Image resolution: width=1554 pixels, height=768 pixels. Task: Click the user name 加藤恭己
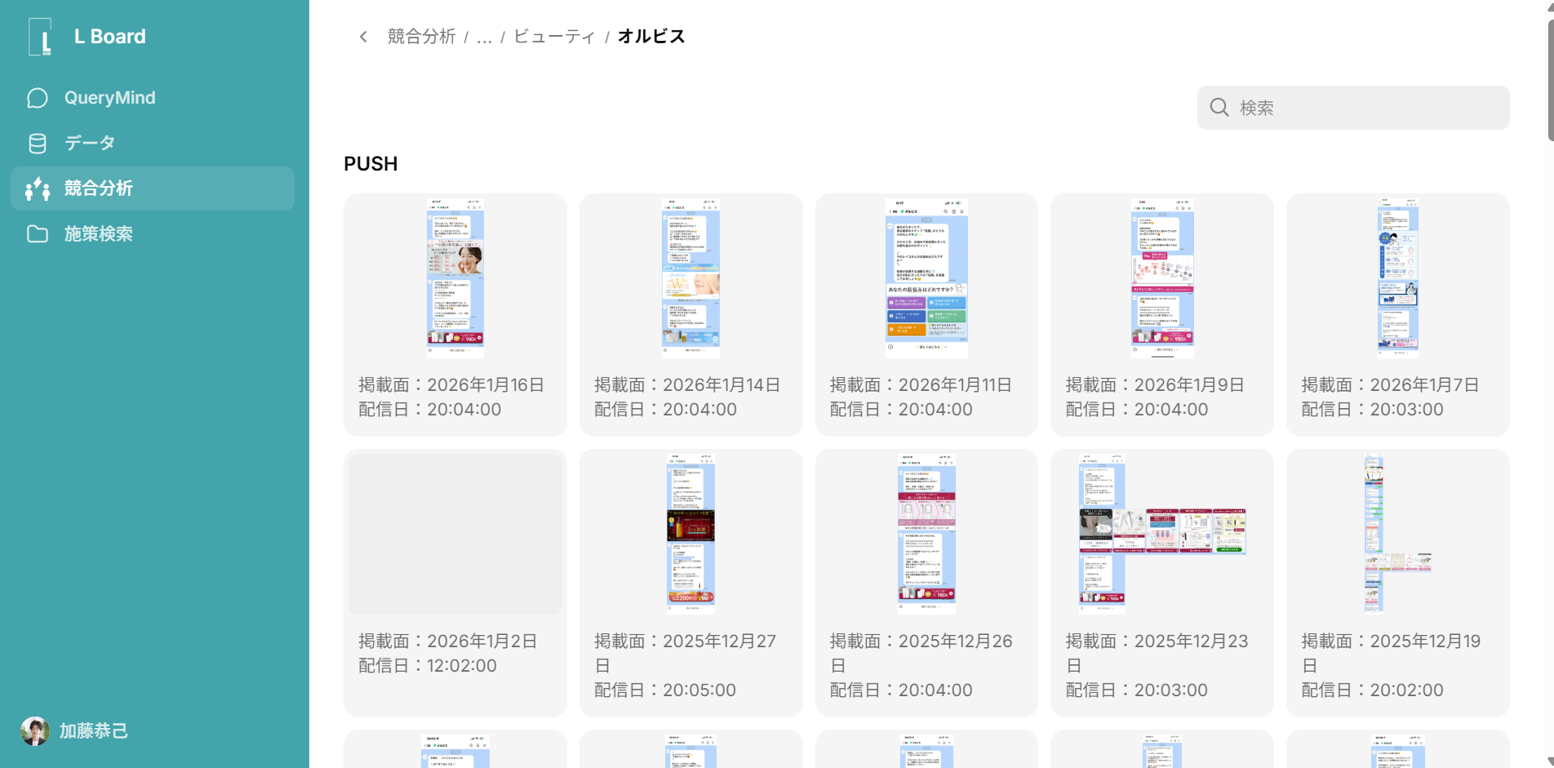[x=91, y=730]
